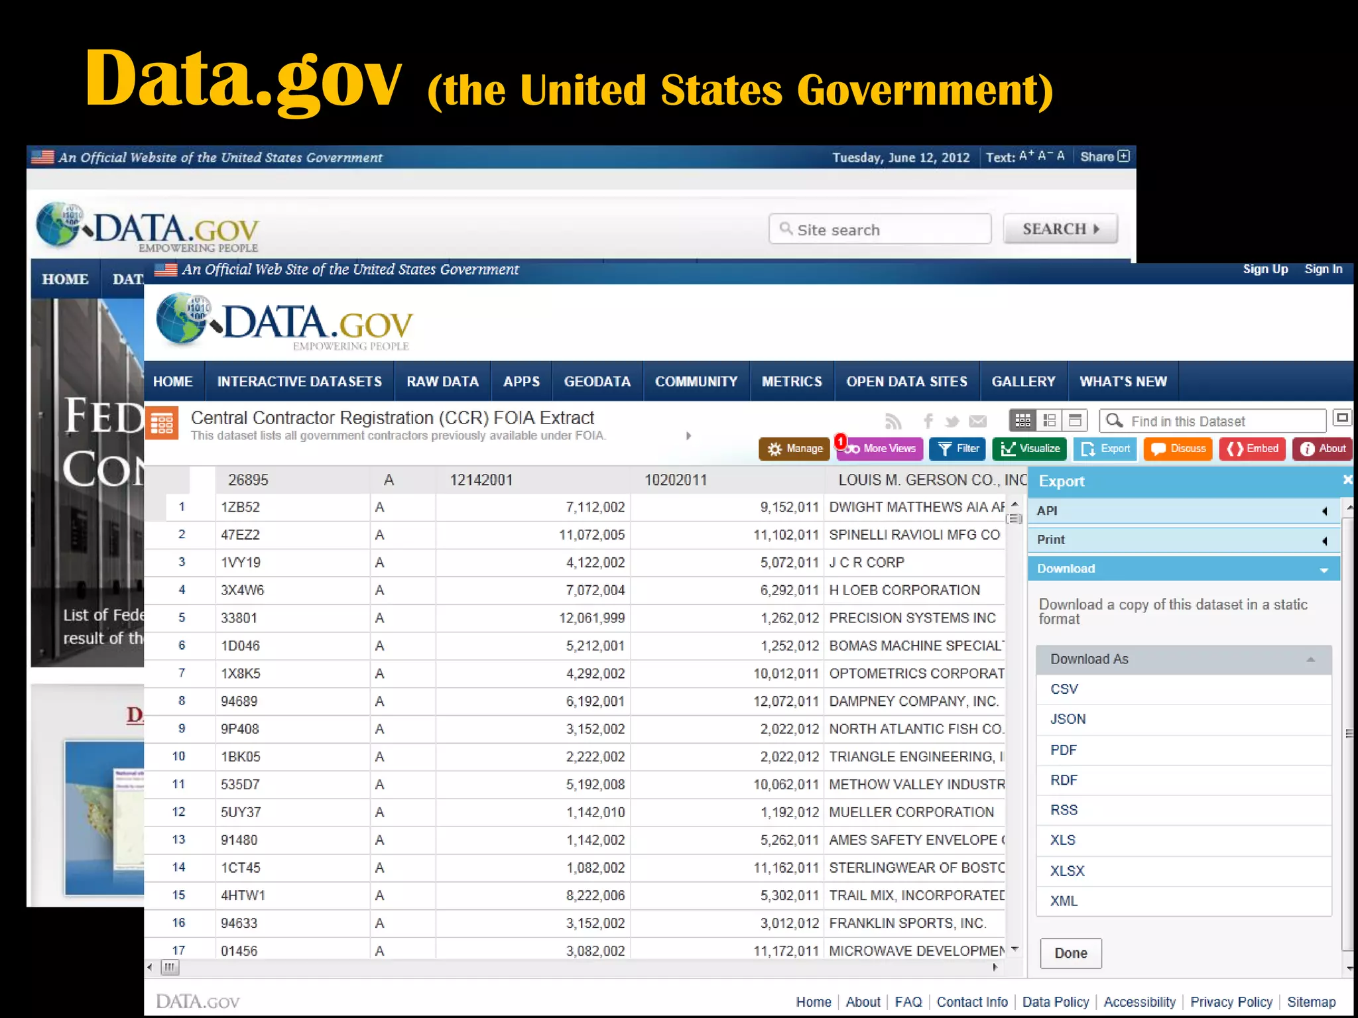Click magnifier icon in Find in this Dataset
The height and width of the screenshot is (1018, 1358).
click(x=1115, y=421)
